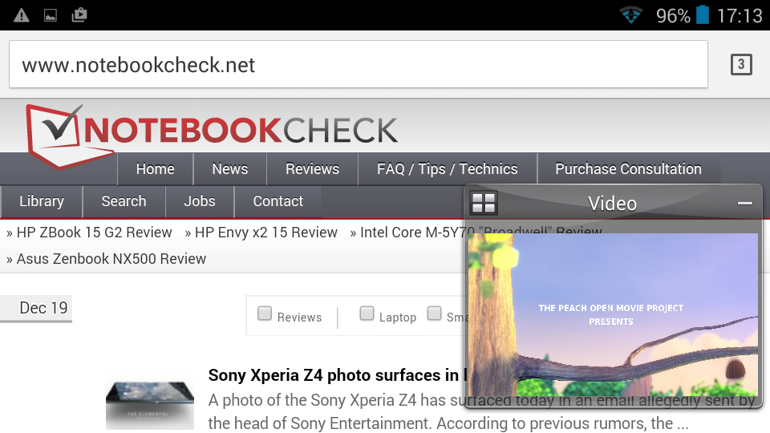This screenshot has width=770, height=433.
Task: Open the Jobs menu item
Action: [x=200, y=201]
